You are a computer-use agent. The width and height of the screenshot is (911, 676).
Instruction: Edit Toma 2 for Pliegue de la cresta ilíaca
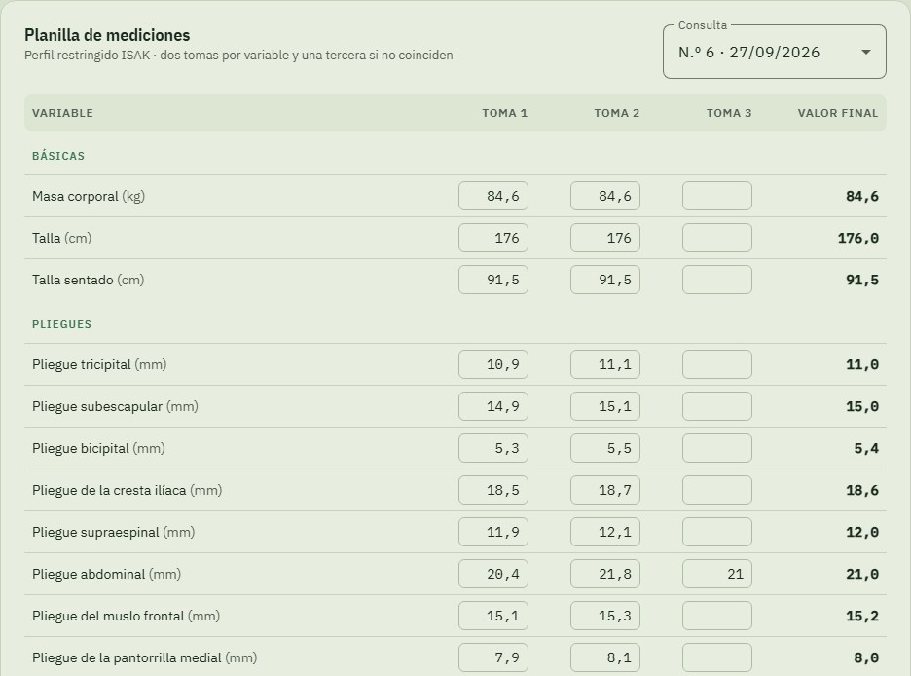604,490
